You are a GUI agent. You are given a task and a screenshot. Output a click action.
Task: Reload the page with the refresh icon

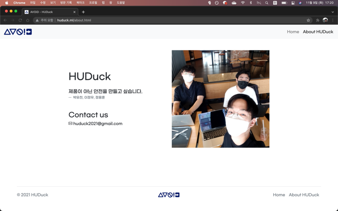point(20,20)
